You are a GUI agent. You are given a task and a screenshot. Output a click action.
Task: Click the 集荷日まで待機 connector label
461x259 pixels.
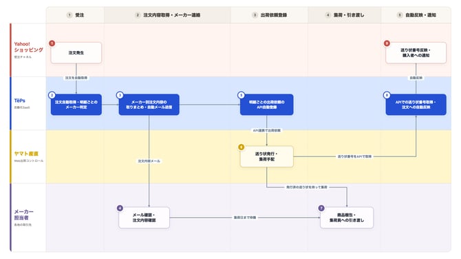click(245, 218)
